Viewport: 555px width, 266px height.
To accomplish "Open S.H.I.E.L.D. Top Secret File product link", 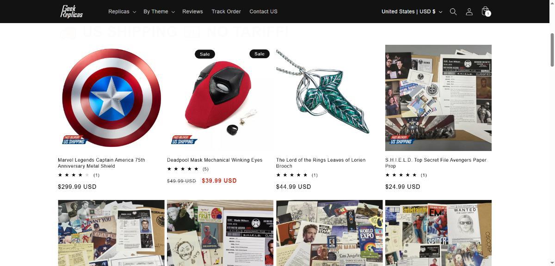I will pyautogui.click(x=436, y=163).
